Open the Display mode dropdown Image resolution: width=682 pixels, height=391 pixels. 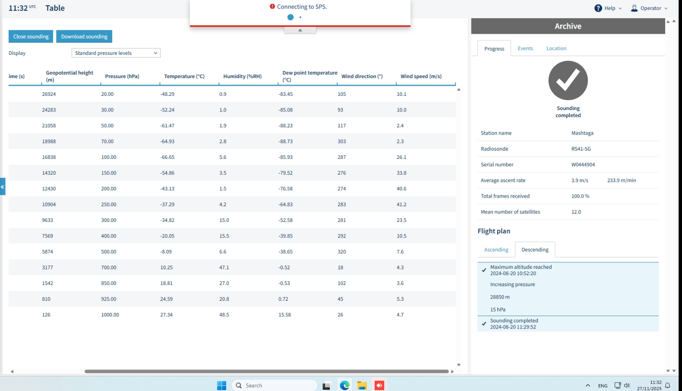pos(116,53)
